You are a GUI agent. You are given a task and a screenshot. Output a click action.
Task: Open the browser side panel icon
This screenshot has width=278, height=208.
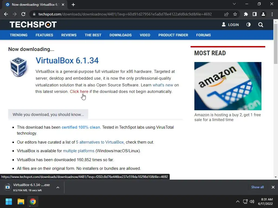255,14
